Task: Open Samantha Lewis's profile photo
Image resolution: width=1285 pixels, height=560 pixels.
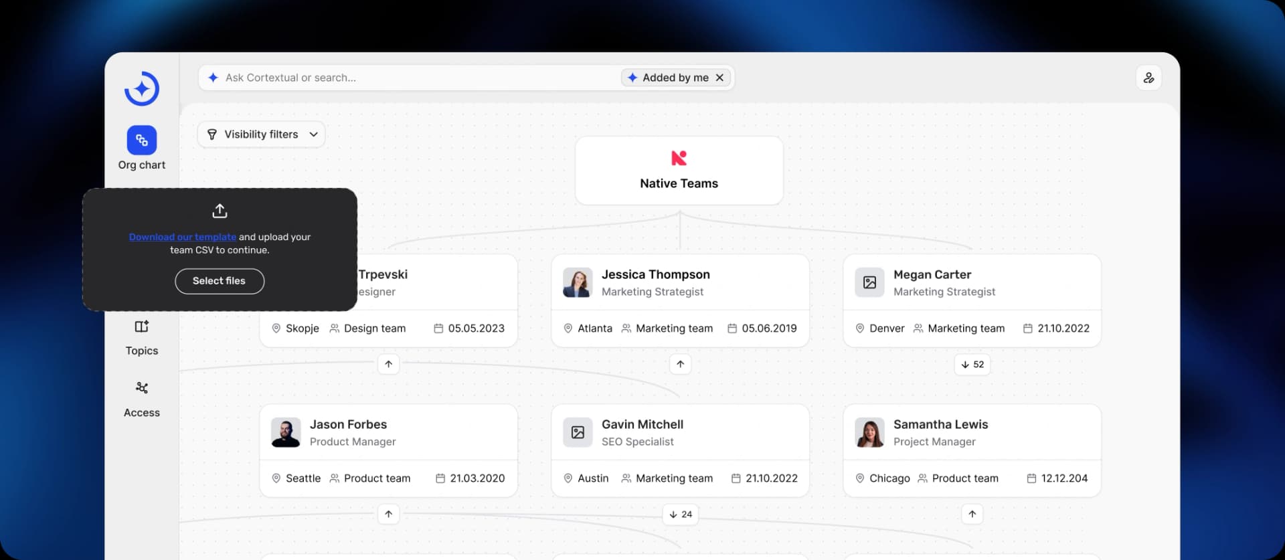Action: coord(869,432)
